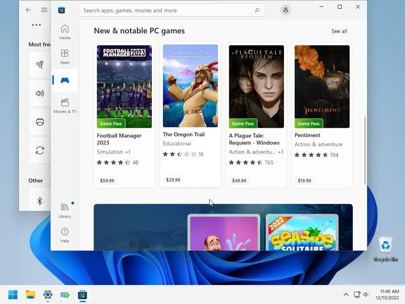The height and width of the screenshot is (304, 405).
Task: Open the Windows Start button
Action: pyautogui.click(x=13, y=294)
